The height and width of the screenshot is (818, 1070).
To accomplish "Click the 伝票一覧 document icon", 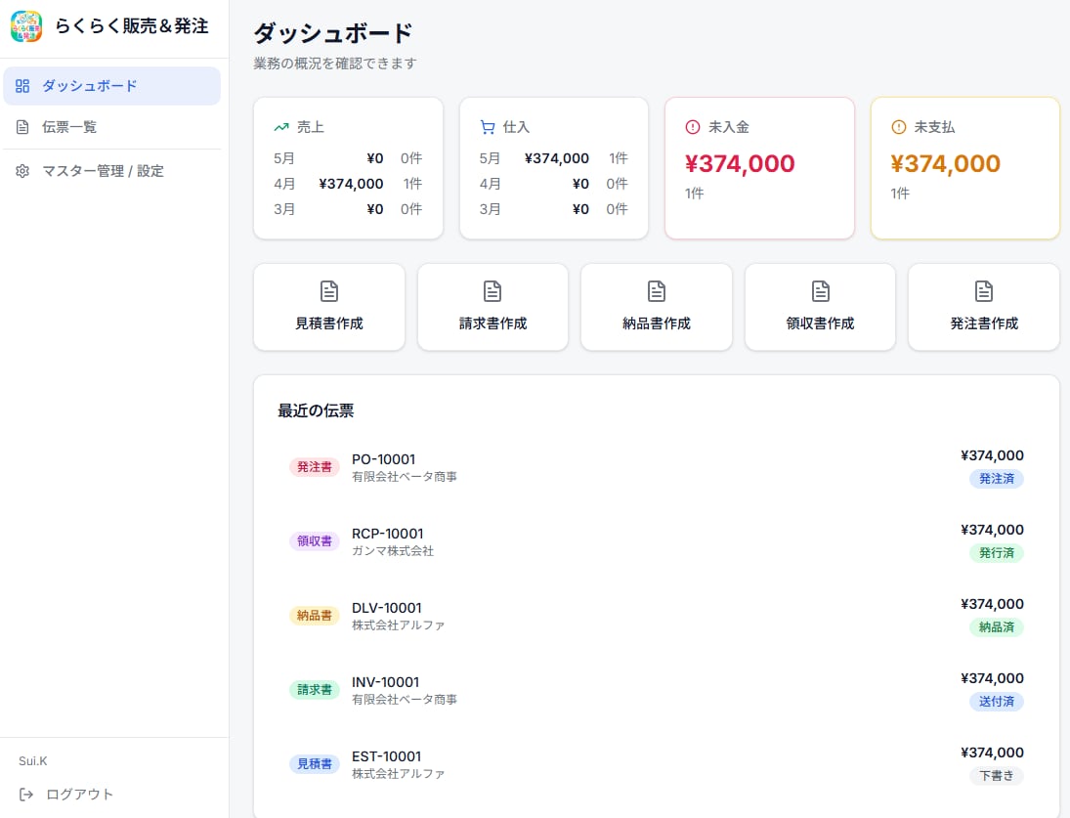I will [22, 127].
